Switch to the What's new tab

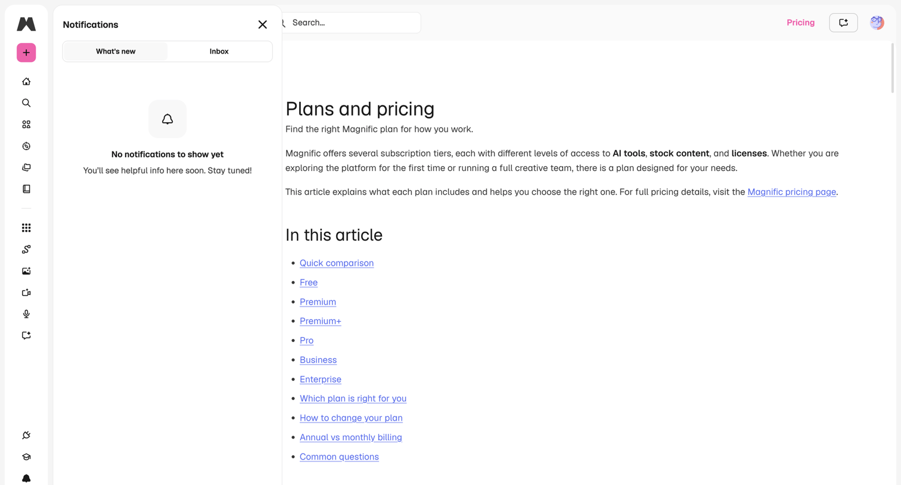coord(116,51)
